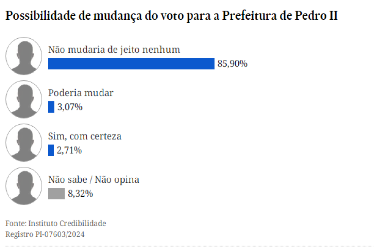This screenshot has width=374, height=249.
Task: Select the 'Não sabe / Não opina' label
Action: click(x=93, y=179)
